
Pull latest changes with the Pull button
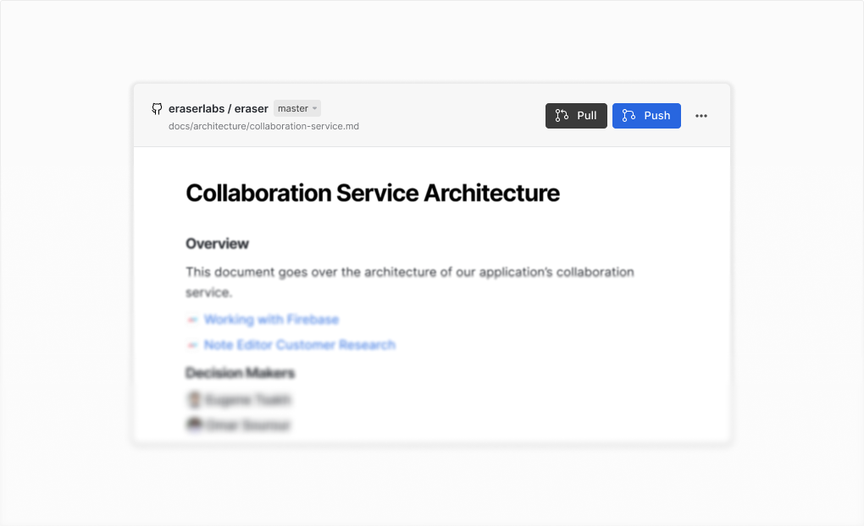576,116
